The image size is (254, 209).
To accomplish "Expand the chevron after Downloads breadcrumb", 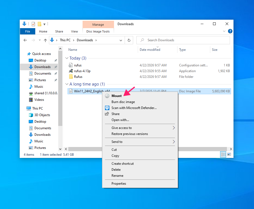I will (x=96, y=40).
